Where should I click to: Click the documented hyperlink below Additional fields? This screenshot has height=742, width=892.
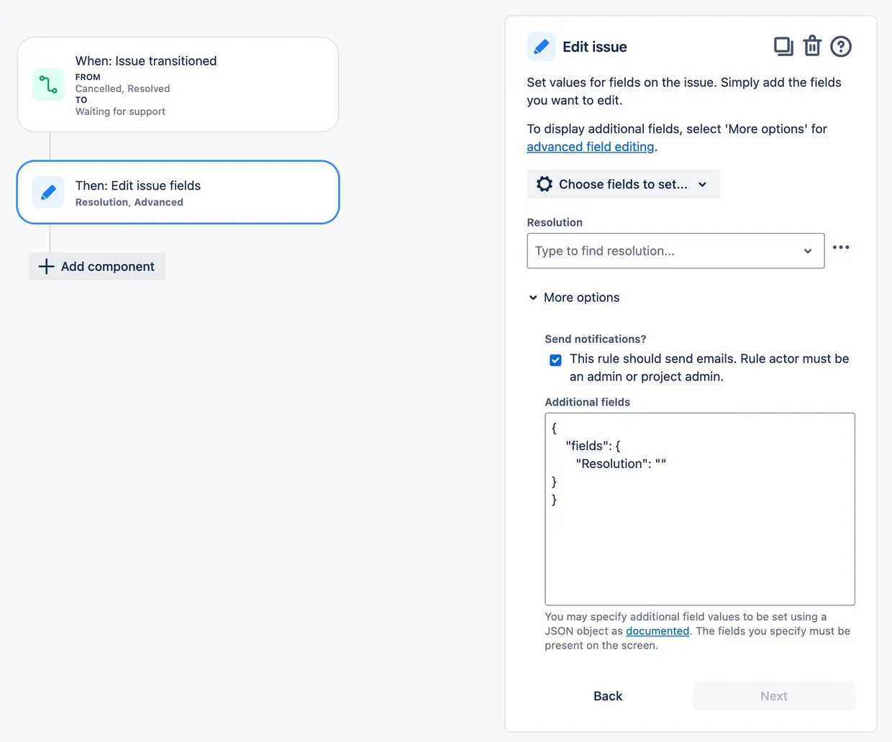657,631
